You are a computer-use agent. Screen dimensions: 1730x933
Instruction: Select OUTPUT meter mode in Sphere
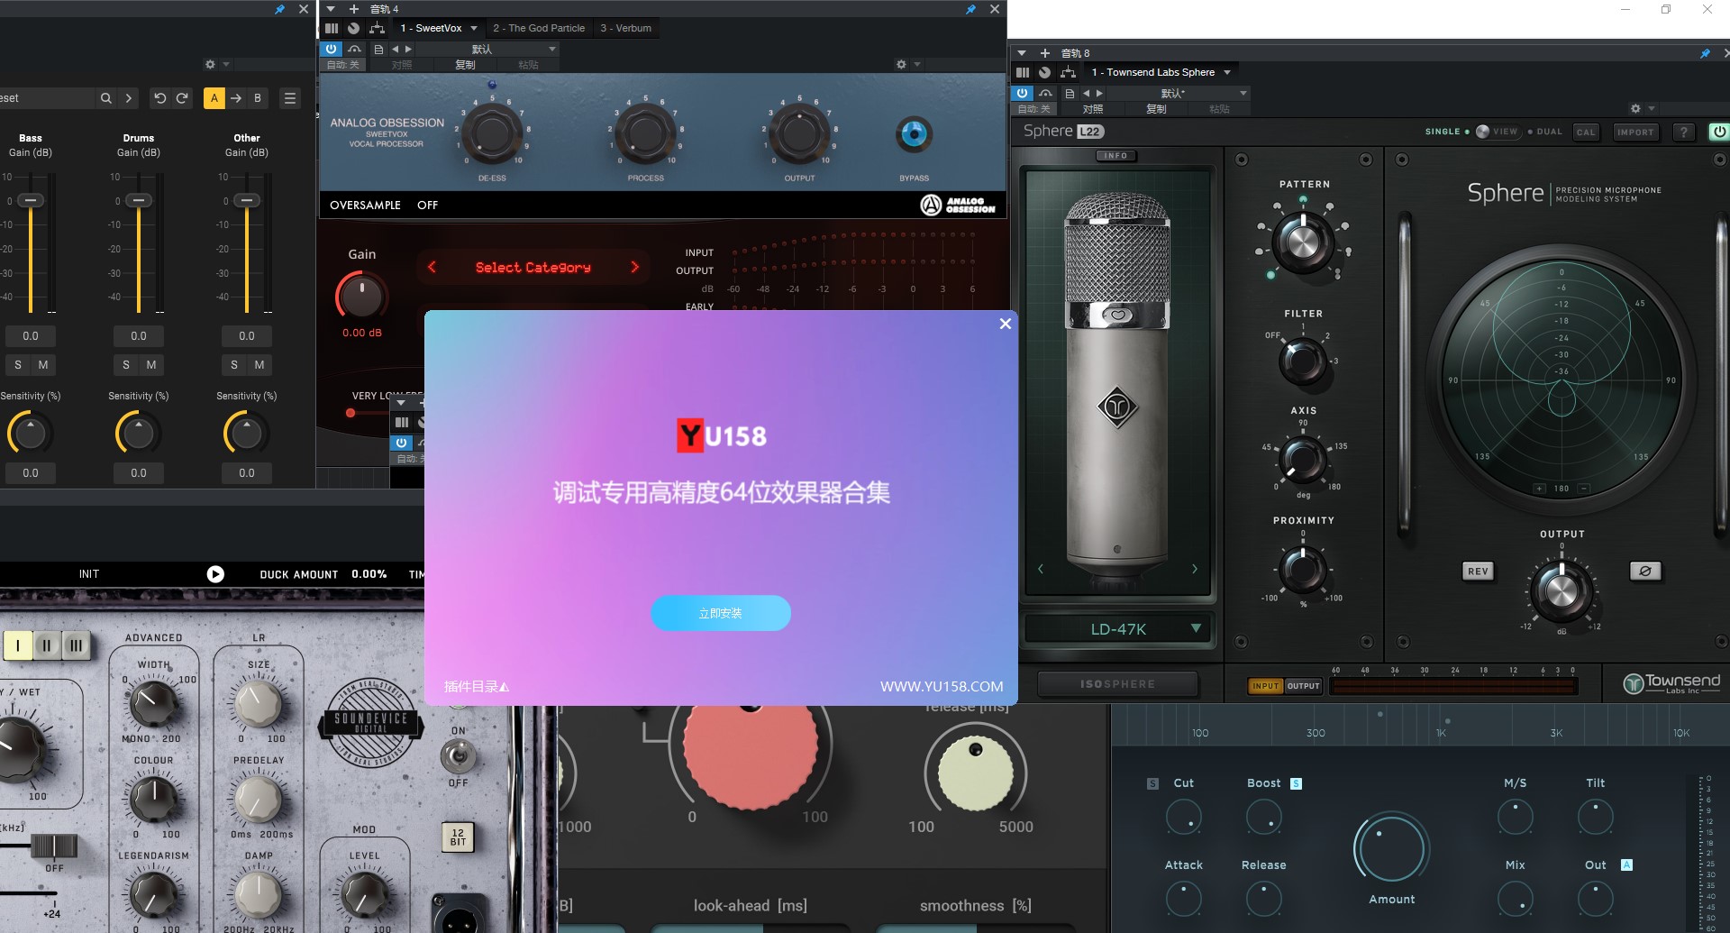click(x=1303, y=686)
